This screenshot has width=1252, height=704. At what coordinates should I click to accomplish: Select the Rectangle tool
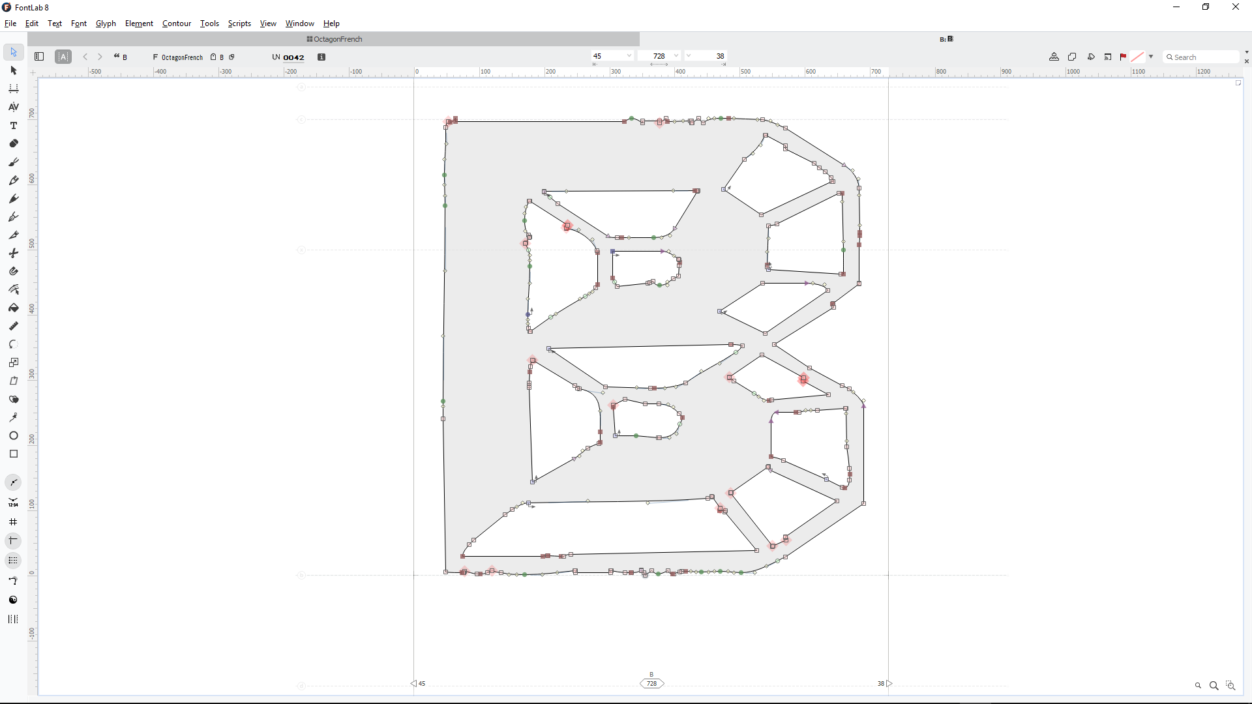pos(14,454)
